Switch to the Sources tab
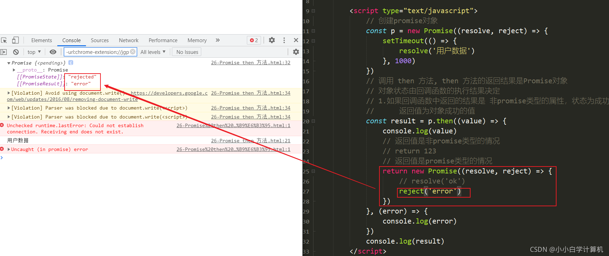This screenshot has width=609, height=256. pos(100,40)
